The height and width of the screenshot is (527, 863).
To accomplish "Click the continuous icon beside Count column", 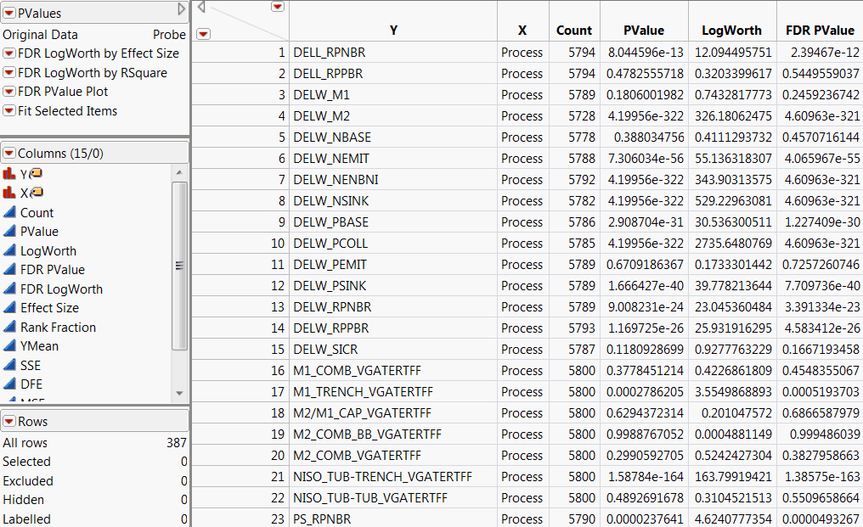I will (x=10, y=212).
